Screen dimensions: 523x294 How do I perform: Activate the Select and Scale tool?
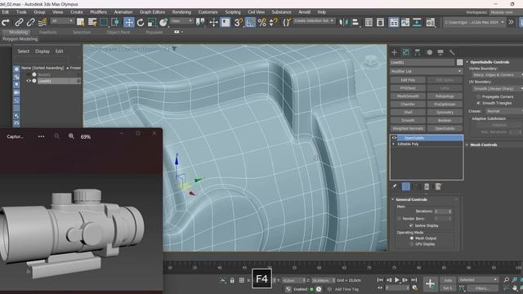(x=152, y=22)
